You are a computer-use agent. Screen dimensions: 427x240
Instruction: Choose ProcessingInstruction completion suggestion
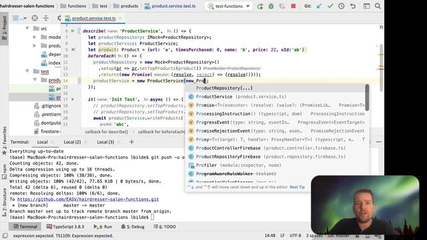click(275, 114)
